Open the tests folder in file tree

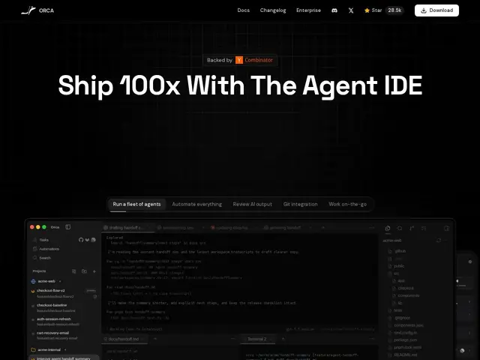coord(395,310)
